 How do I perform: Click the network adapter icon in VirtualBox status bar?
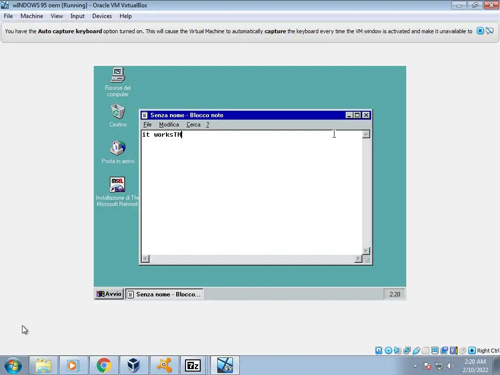pyautogui.click(x=407, y=351)
